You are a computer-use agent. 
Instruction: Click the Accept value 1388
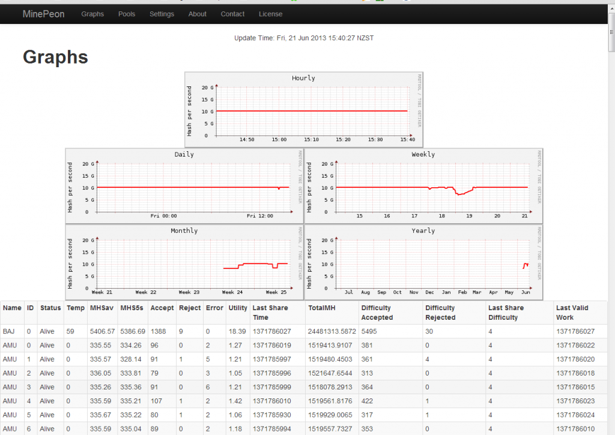click(x=159, y=332)
